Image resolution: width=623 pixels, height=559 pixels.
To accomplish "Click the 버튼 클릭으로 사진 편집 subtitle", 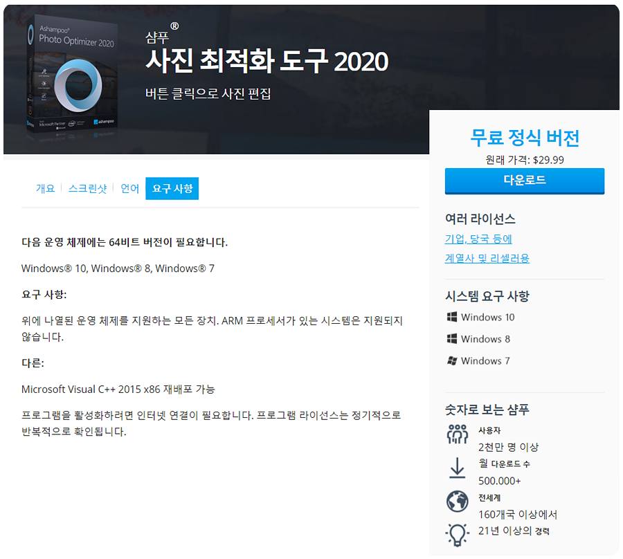I will (x=208, y=93).
